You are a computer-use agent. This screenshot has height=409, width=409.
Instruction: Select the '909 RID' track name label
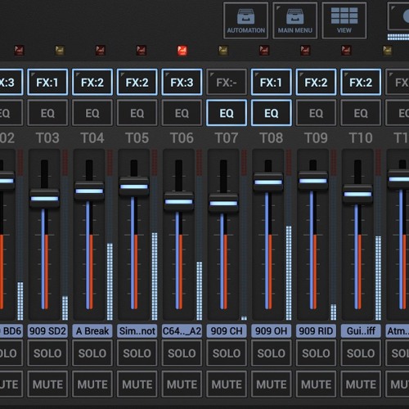point(316,331)
